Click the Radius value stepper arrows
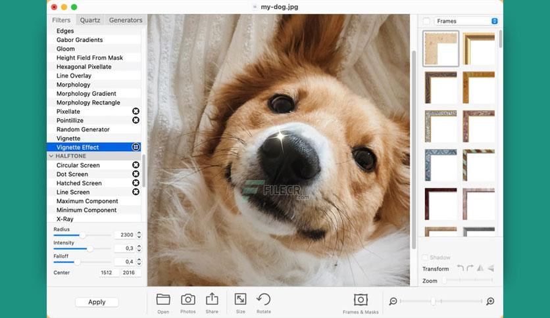Viewport: 550px width, 318px height. tap(139, 235)
